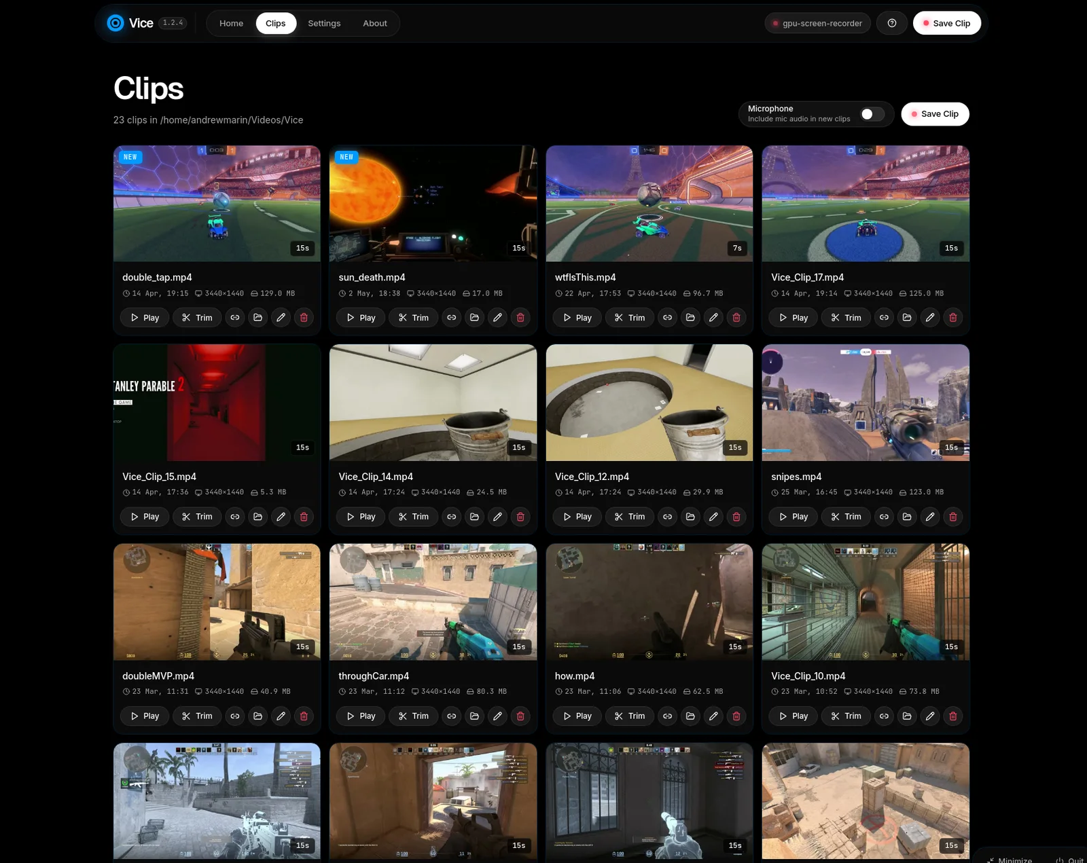This screenshot has height=863, width=1087.
Task: Trim Vice_Clip_10.mp4
Action: tap(846, 716)
